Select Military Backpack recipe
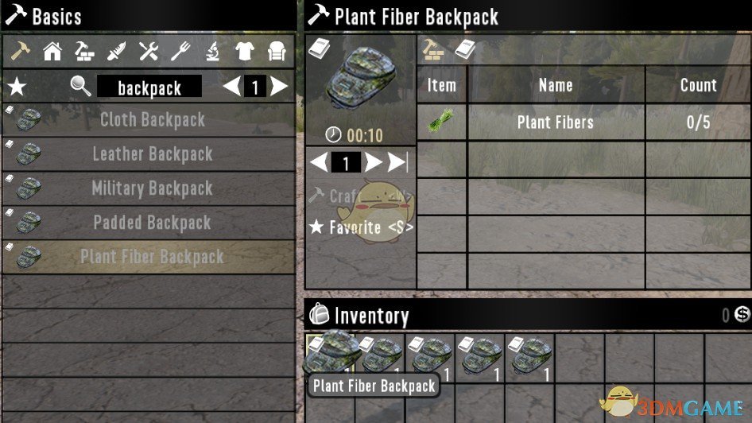Image resolution: width=752 pixels, height=423 pixels. [149, 188]
